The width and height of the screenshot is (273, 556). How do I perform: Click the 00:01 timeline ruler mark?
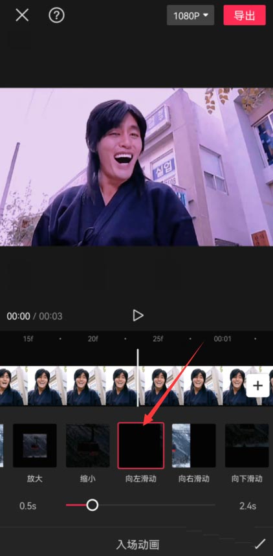click(x=223, y=339)
